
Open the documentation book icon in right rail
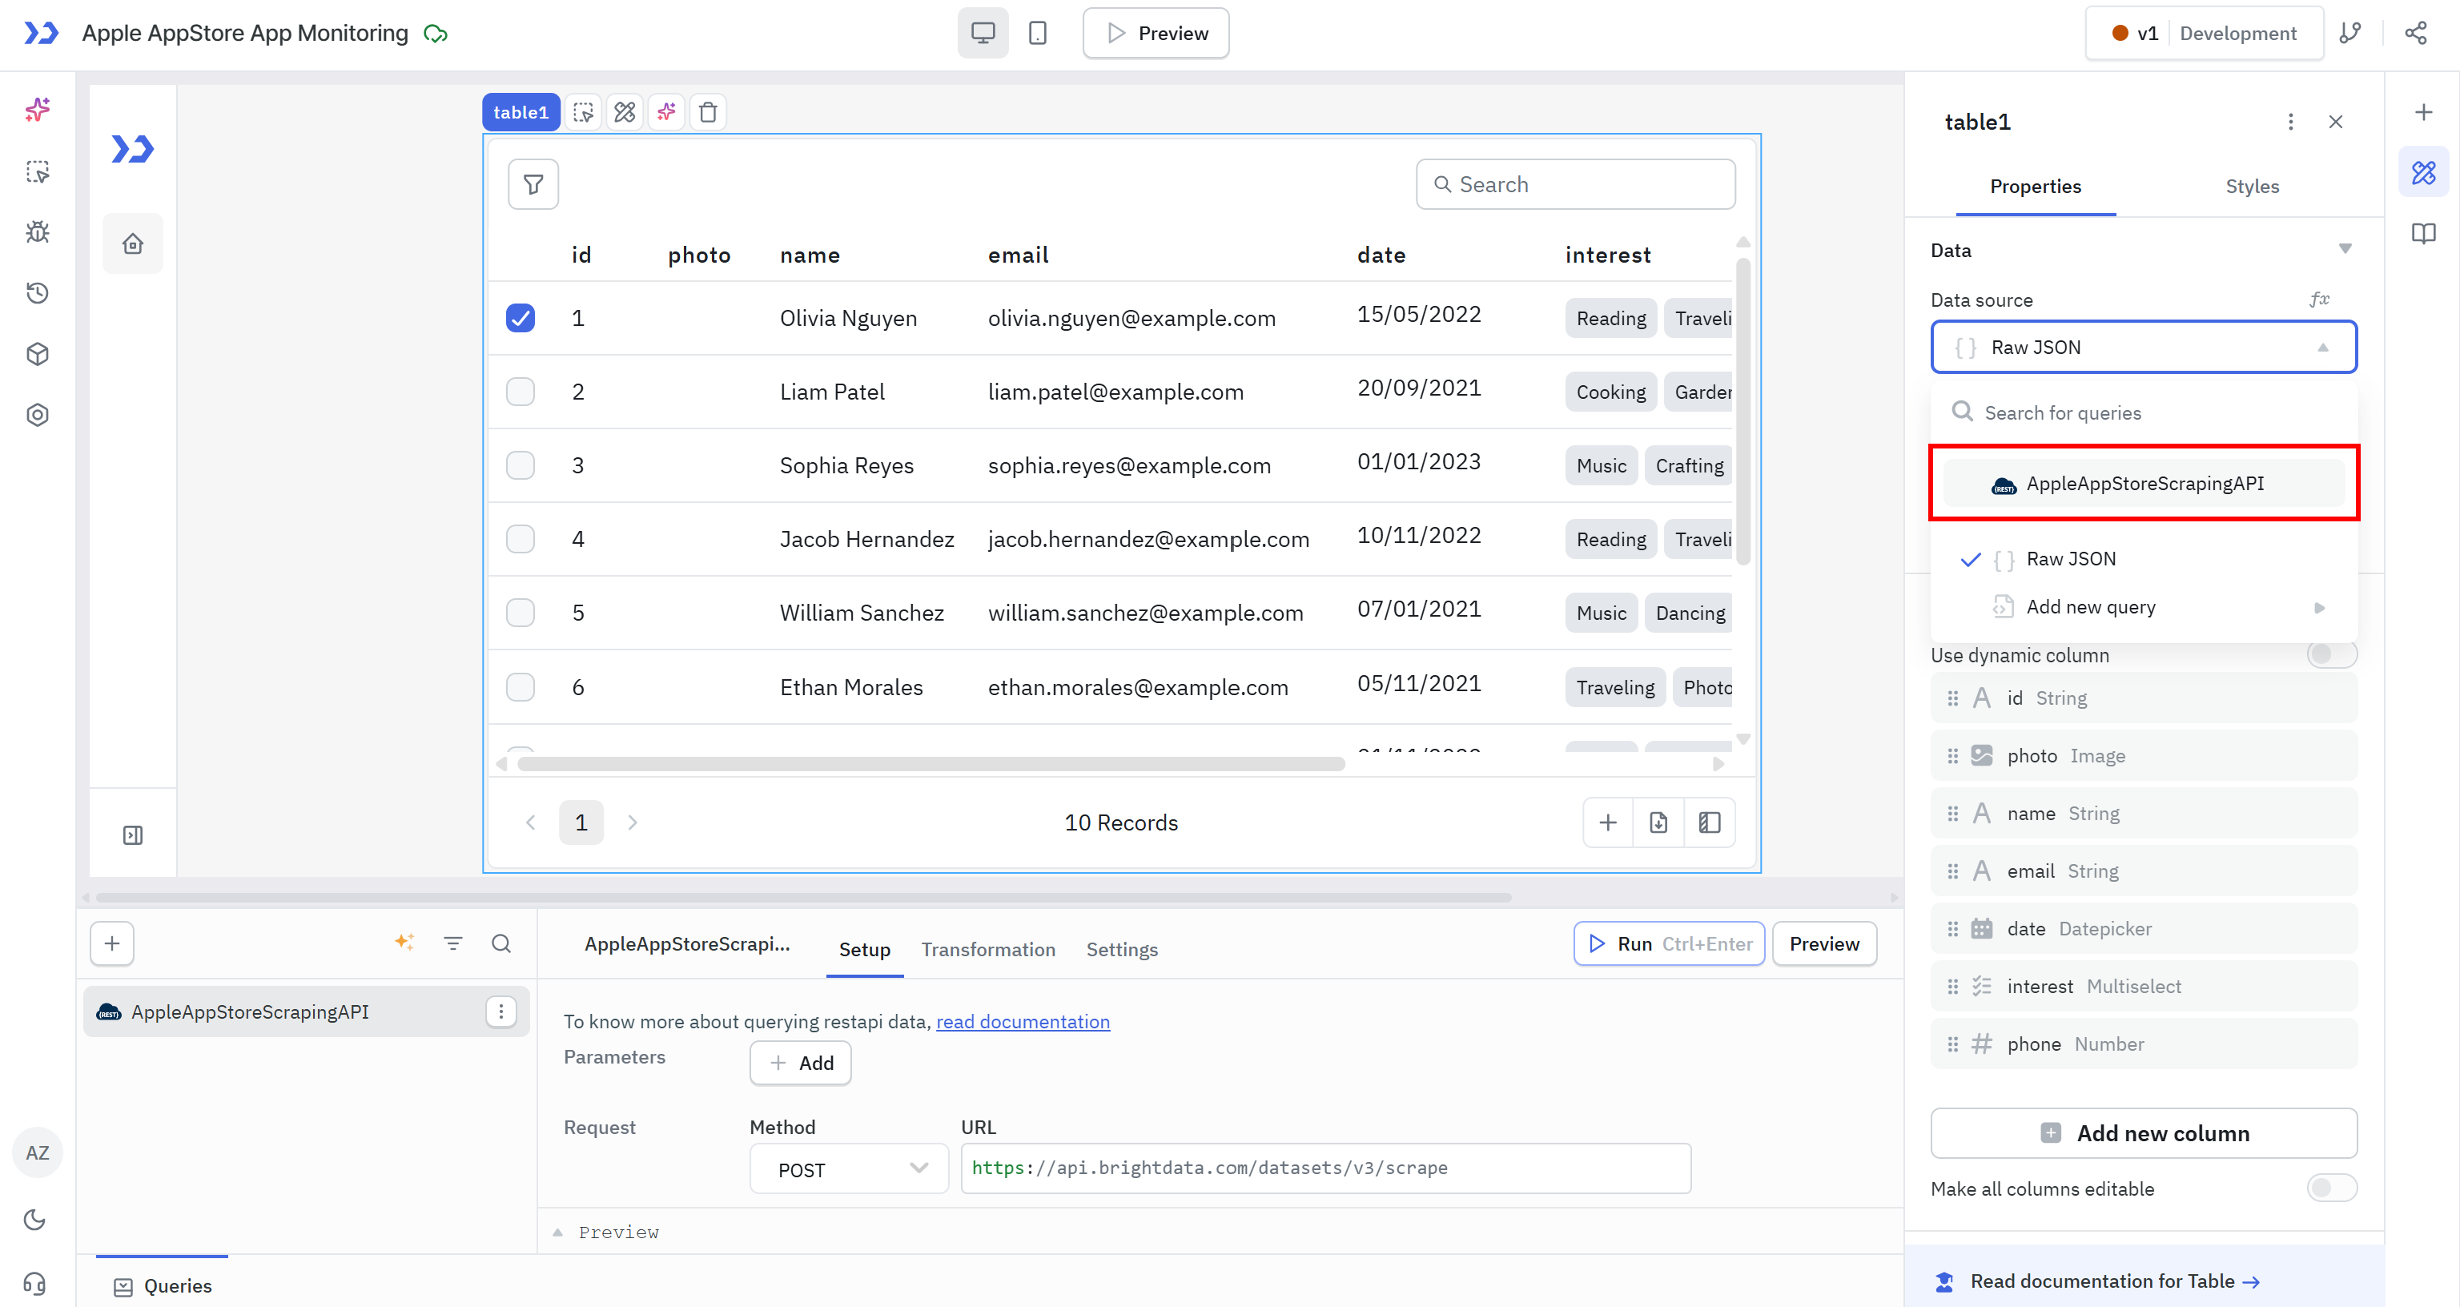coord(2424,234)
